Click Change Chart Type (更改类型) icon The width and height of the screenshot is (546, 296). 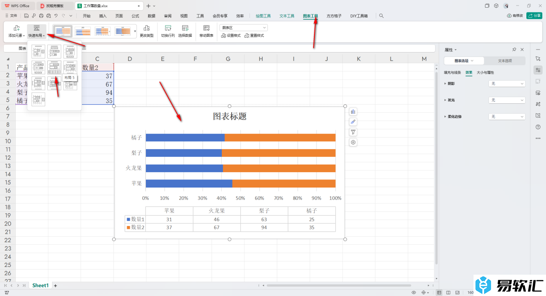(x=146, y=28)
